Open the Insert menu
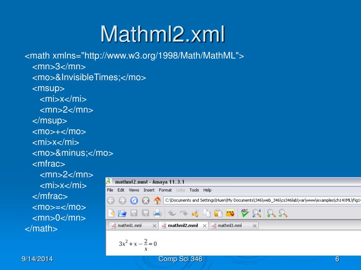Image resolution: width=361 pixels, height=270 pixels. [149, 190]
